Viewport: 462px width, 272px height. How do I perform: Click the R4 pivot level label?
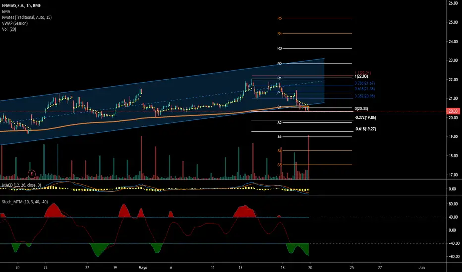pos(279,34)
